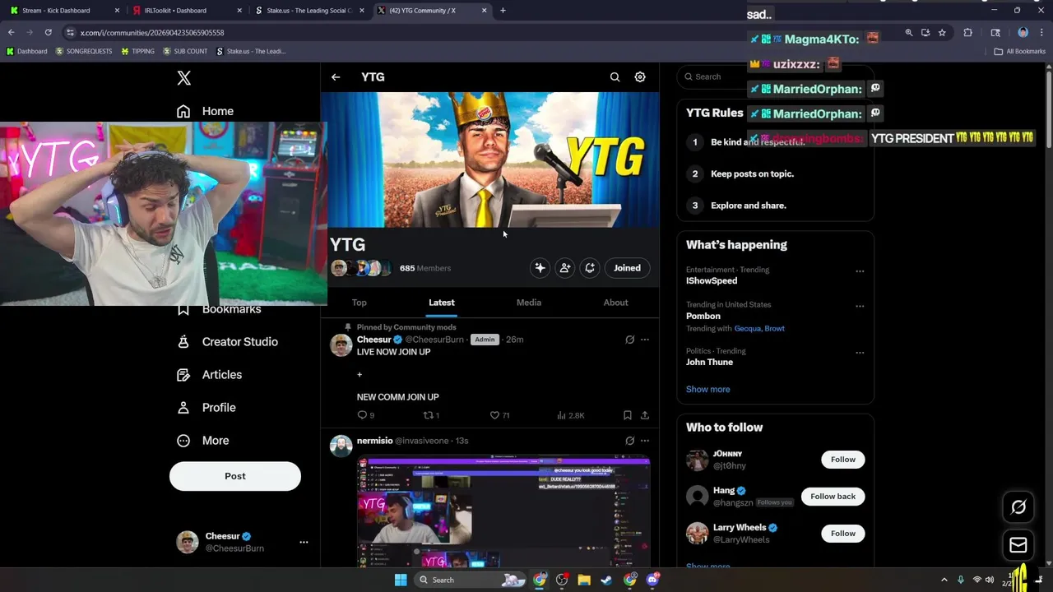The image size is (1053, 592).
Task: Open options for Pombon trend
Action: [860, 306]
